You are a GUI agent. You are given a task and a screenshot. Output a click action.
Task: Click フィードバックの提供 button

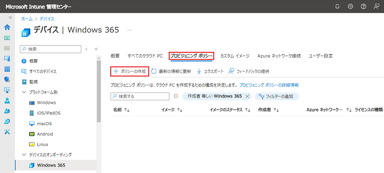click(x=249, y=71)
